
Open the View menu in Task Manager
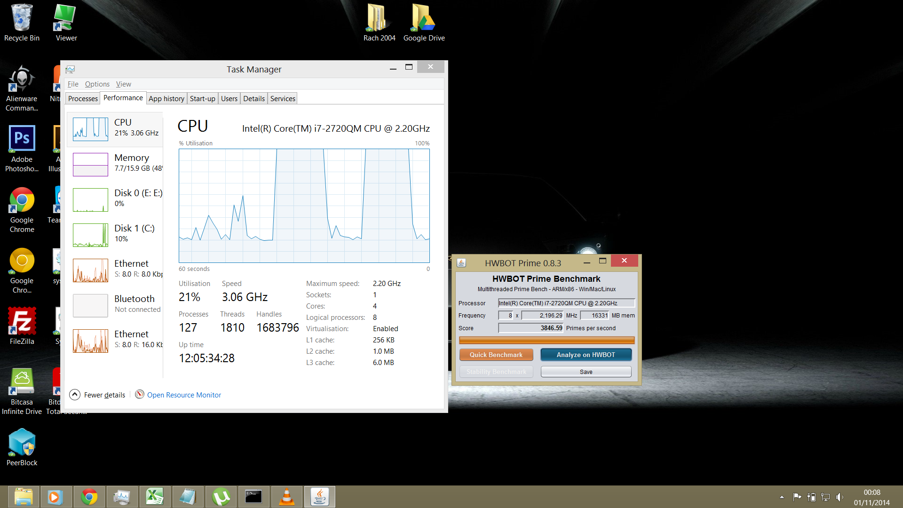click(123, 84)
